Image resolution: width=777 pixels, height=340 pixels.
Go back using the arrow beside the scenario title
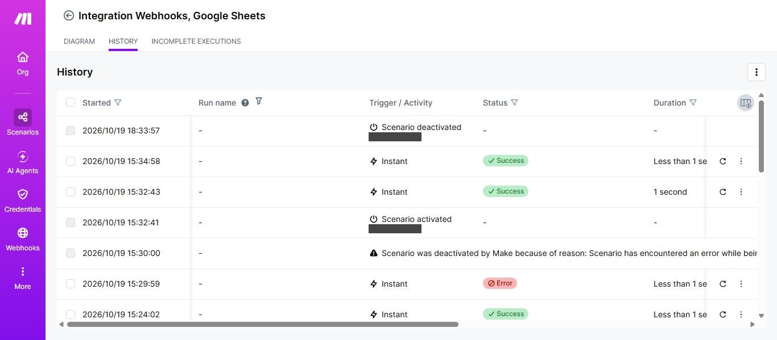69,16
